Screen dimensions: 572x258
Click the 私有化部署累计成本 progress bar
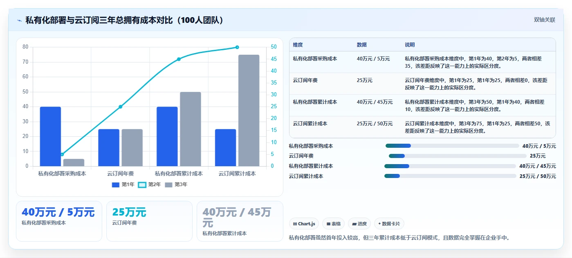(450, 166)
